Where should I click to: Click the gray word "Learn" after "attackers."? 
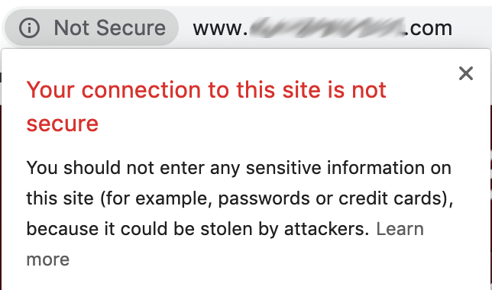400,229
